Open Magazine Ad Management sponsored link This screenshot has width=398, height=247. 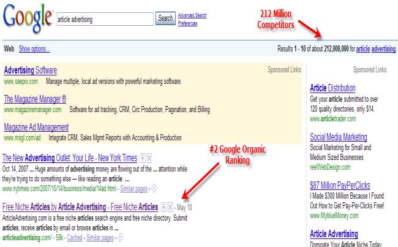(x=36, y=127)
